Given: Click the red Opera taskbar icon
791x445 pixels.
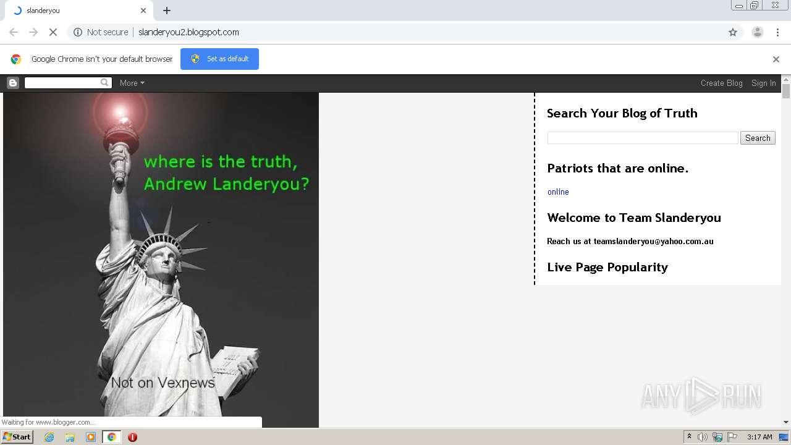Looking at the screenshot, I should pyautogui.click(x=132, y=437).
